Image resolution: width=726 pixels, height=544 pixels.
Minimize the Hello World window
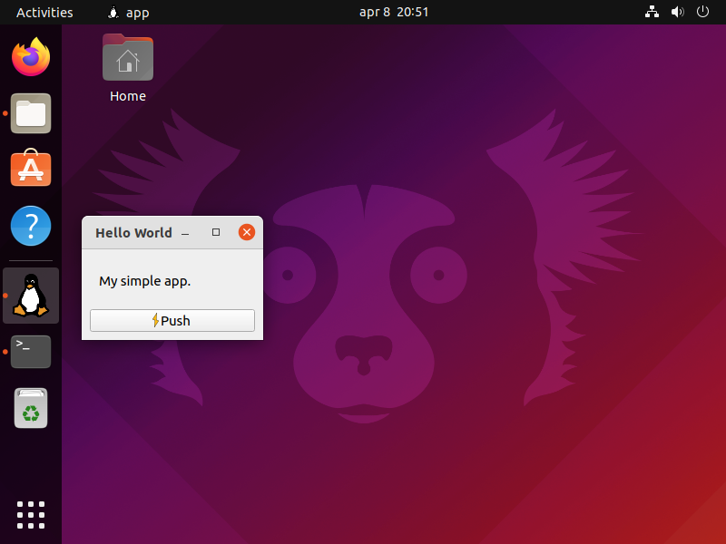point(185,233)
